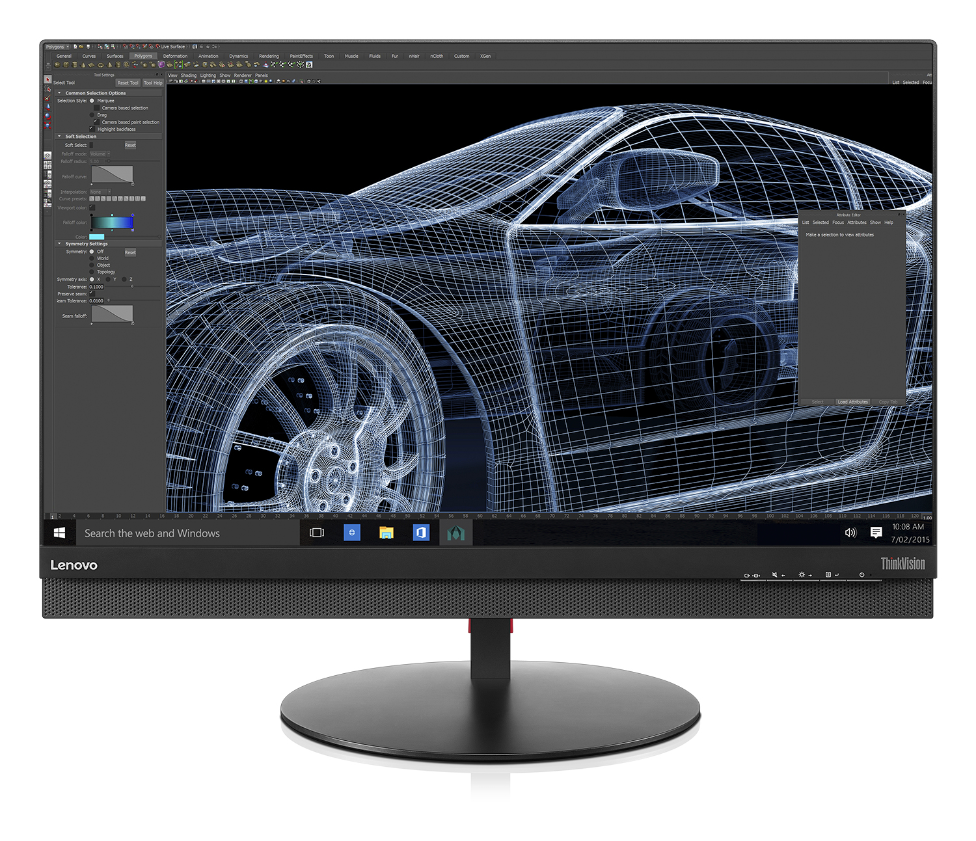Collapse the Symmetry Settings section
The image size is (976, 841).
(x=59, y=244)
